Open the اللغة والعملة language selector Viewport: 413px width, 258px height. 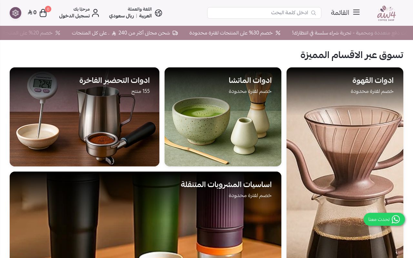[140, 9]
